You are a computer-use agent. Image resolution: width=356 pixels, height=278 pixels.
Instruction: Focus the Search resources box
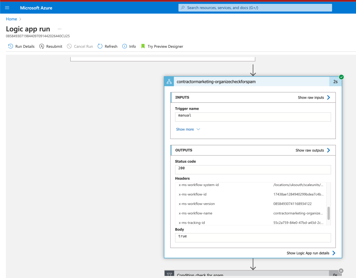pyautogui.click(x=255, y=8)
